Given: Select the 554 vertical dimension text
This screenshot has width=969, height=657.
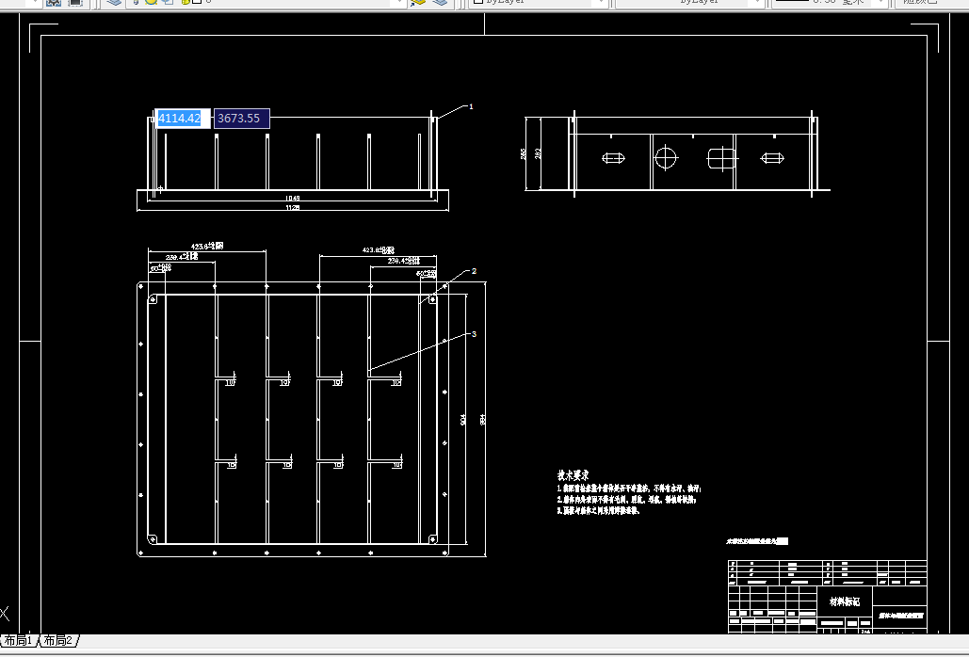Looking at the screenshot, I should 483,419.
